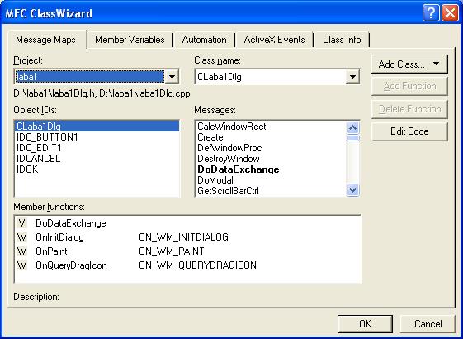
Task: Switch to the Member Variables tab
Action: (130, 40)
